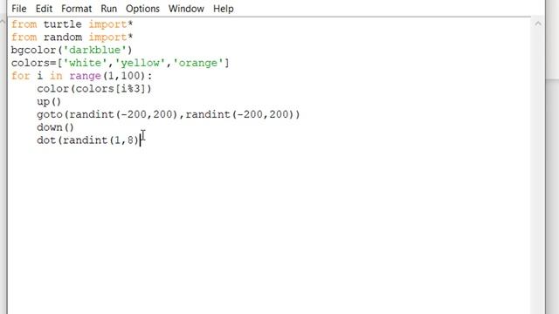Open the Options menu
Viewport: 559px width, 314px height.
pyautogui.click(x=142, y=9)
